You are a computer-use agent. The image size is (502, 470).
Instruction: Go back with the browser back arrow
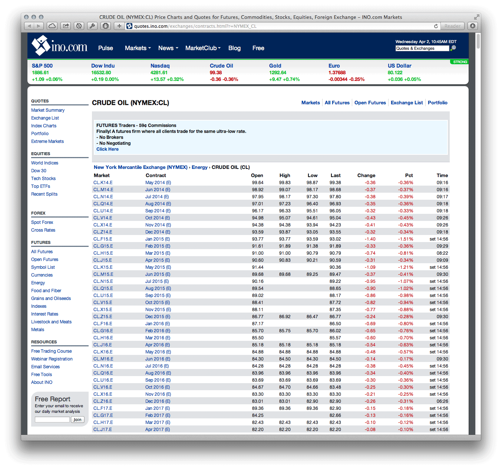point(29,26)
